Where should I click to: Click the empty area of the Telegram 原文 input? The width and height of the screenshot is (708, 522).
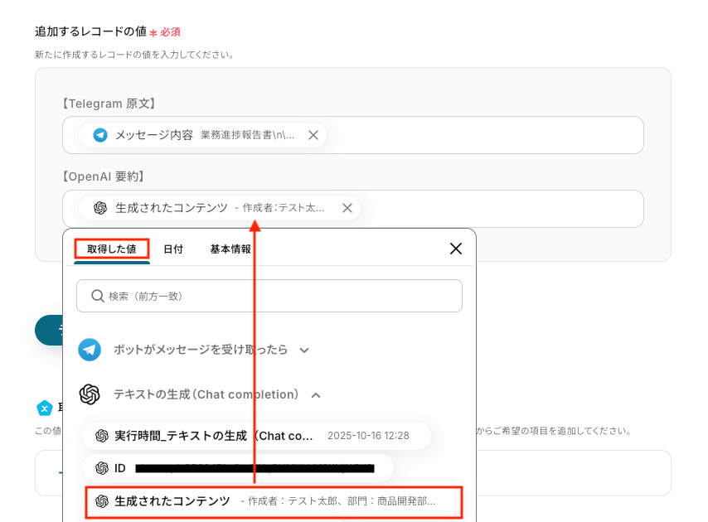483,135
